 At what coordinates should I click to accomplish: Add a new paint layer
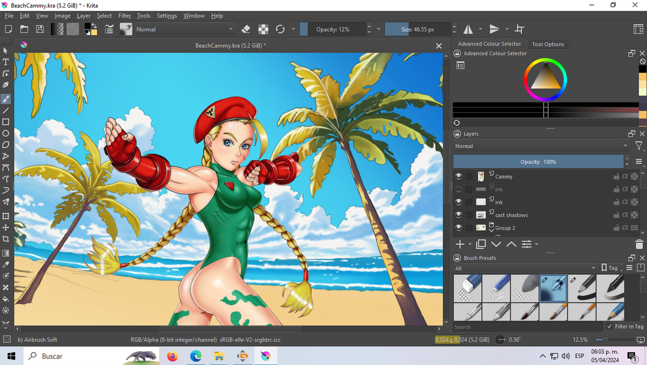[460, 244]
